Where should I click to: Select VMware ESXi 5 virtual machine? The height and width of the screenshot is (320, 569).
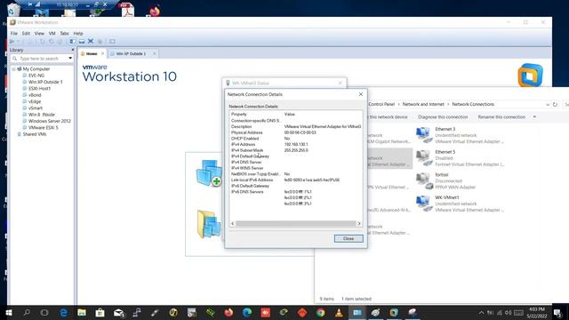(43, 128)
